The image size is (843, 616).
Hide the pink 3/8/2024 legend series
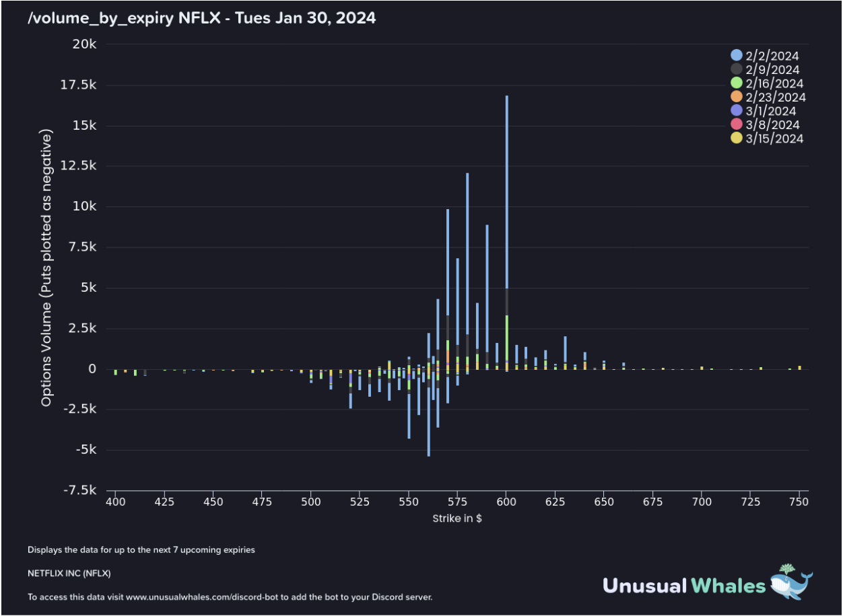(737, 125)
